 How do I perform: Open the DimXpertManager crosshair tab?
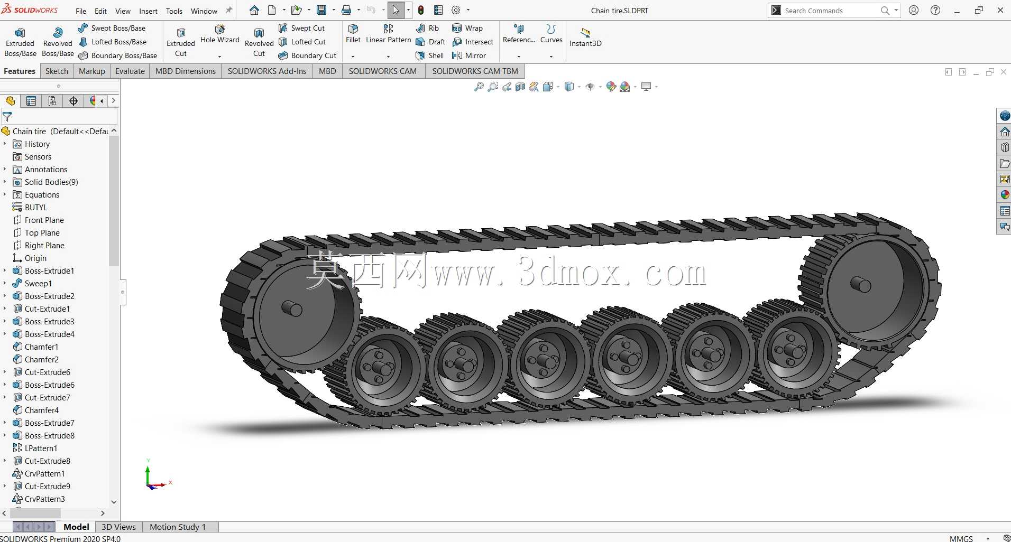click(73, 101)
